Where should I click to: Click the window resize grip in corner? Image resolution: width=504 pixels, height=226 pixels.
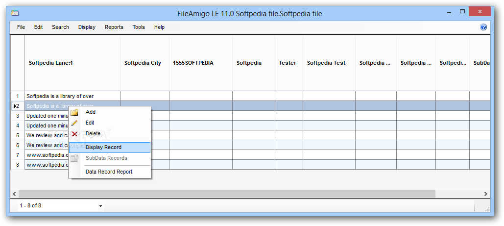pos(487,209)
